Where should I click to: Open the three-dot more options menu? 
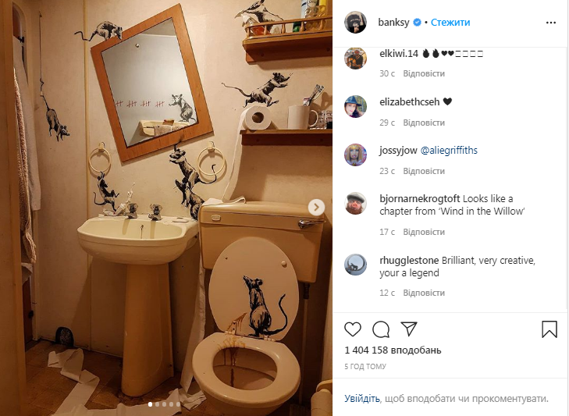pyautogui.click(x=551, y=23)
